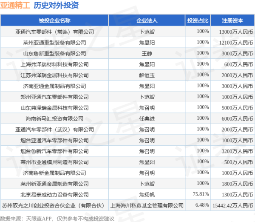This screenshot has height=222, width=255.
Task: Open 上海弗泽瑞材料科技有限公司 details
Action: pyautogui.click(x=54, y=64)
